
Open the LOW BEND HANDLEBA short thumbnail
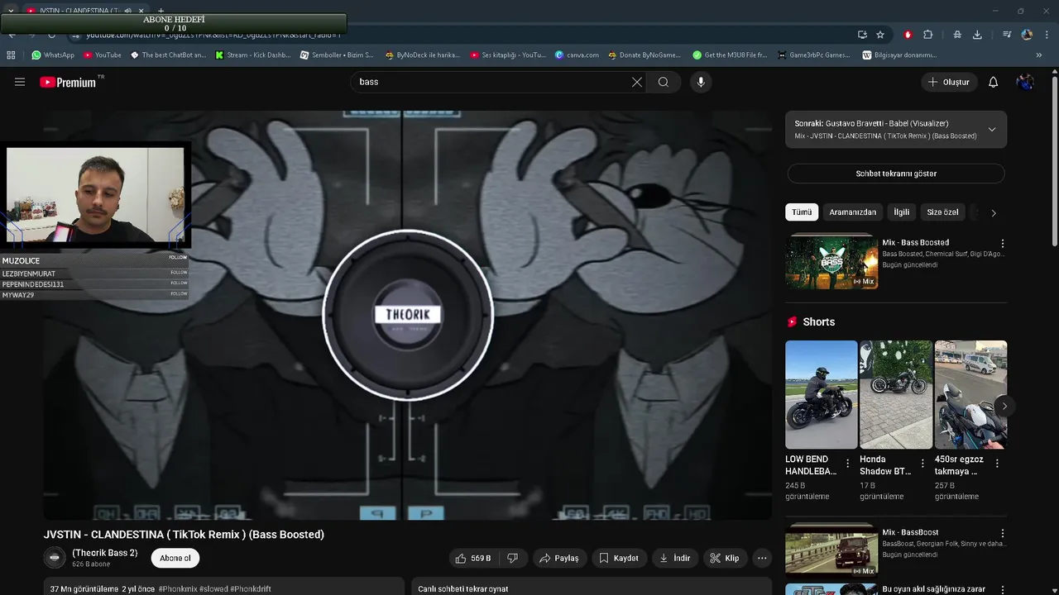(822, 394)
